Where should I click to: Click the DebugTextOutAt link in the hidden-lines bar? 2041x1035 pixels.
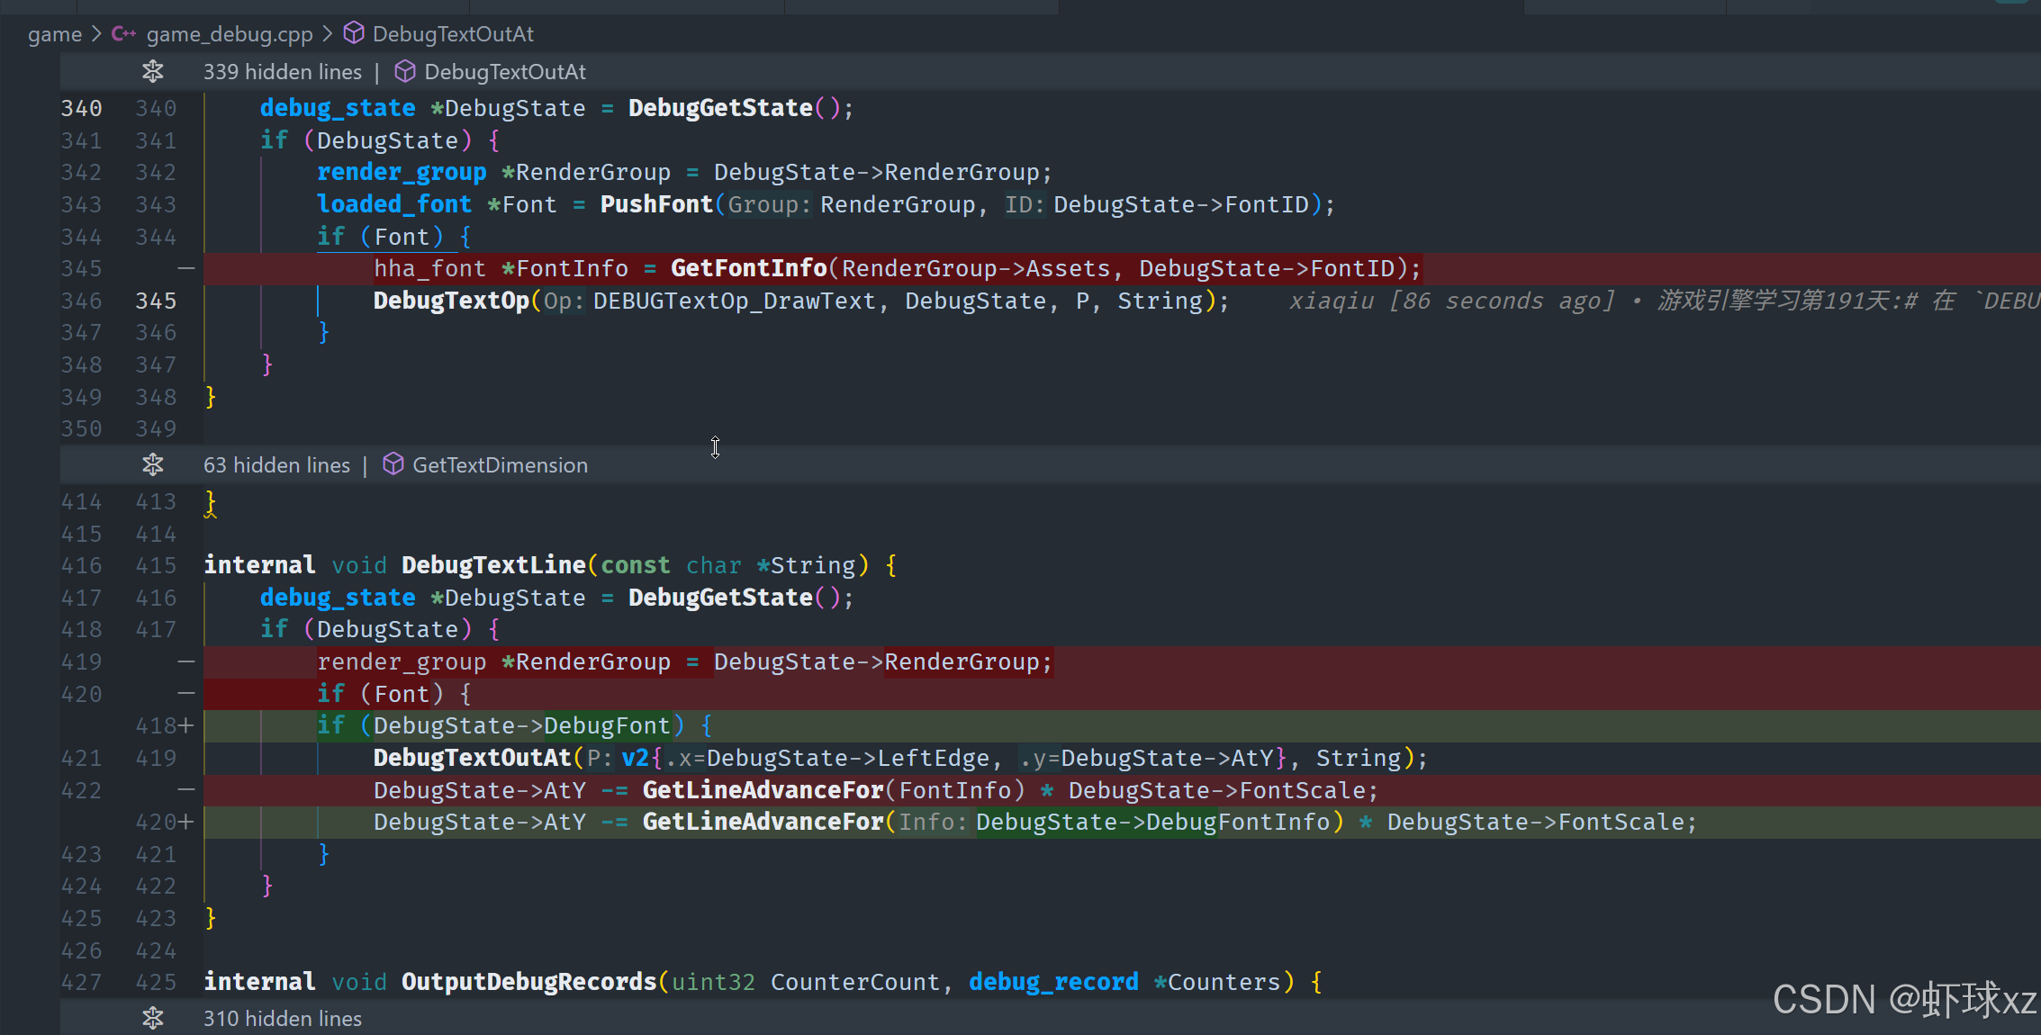pyautogui.click(x=505, y=71)
